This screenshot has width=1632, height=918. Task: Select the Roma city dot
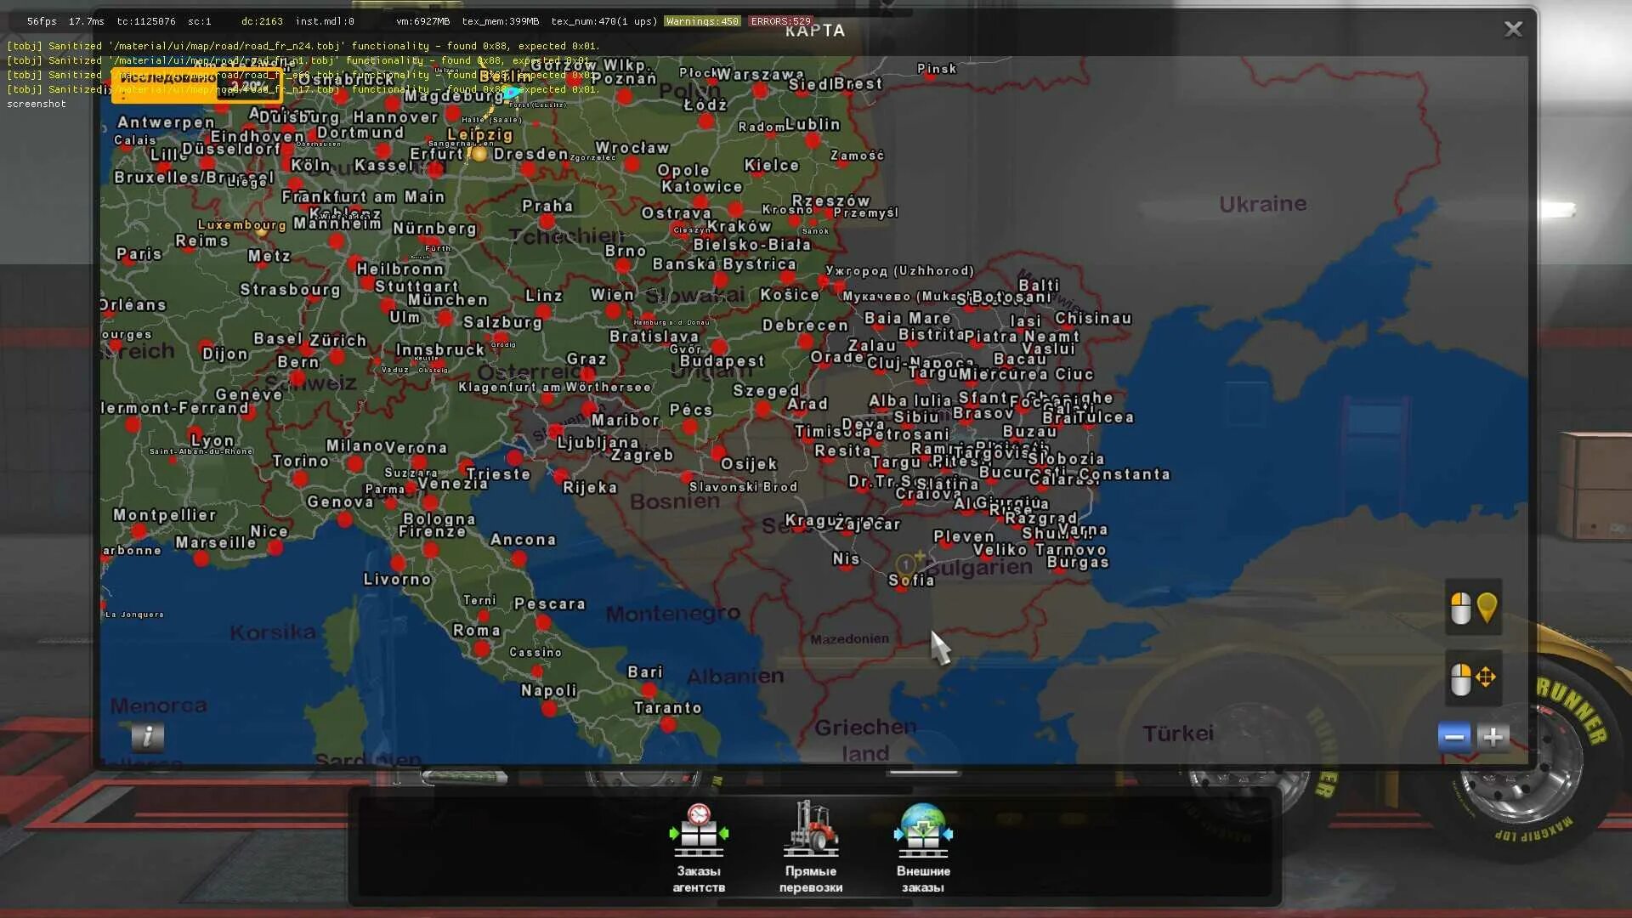[482, 649]
